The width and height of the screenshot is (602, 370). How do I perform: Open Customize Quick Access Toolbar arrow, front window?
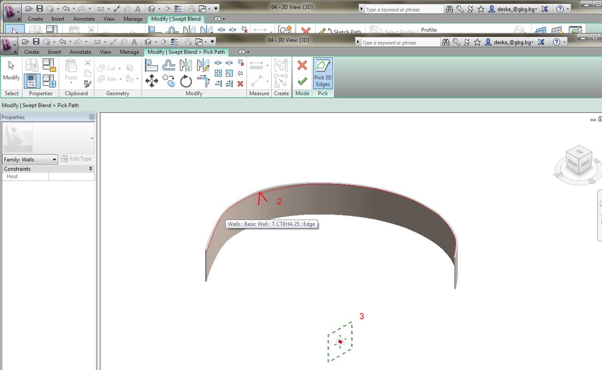click(x=213, y=42)
